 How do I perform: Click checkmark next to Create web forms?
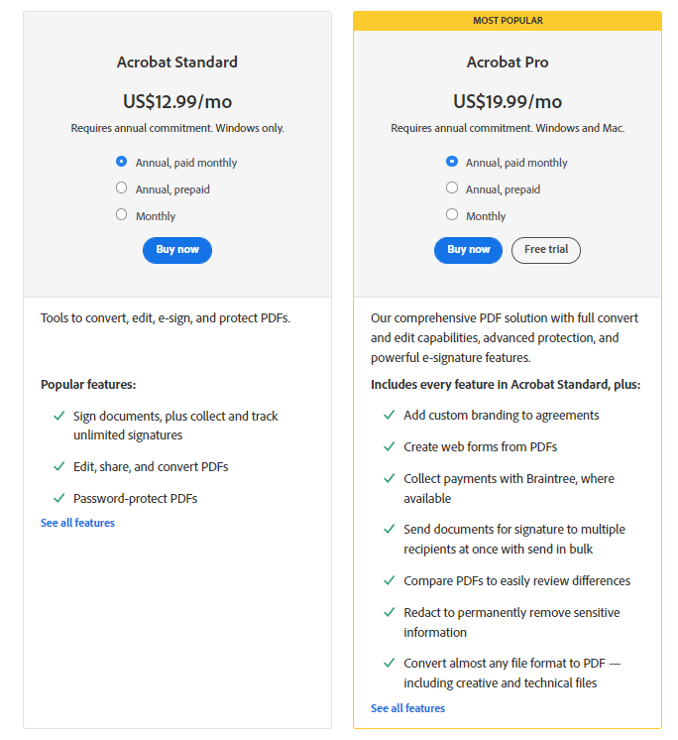coord(390,447)
